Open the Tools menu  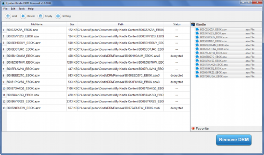(x=21, y=9)
